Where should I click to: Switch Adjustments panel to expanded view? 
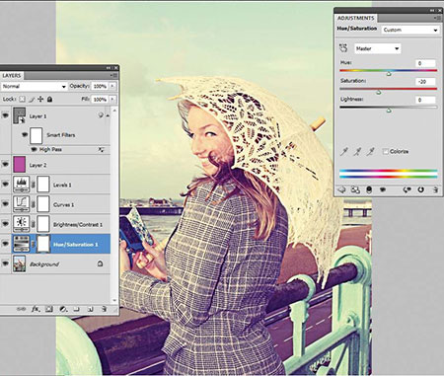[x=355, y=189]
